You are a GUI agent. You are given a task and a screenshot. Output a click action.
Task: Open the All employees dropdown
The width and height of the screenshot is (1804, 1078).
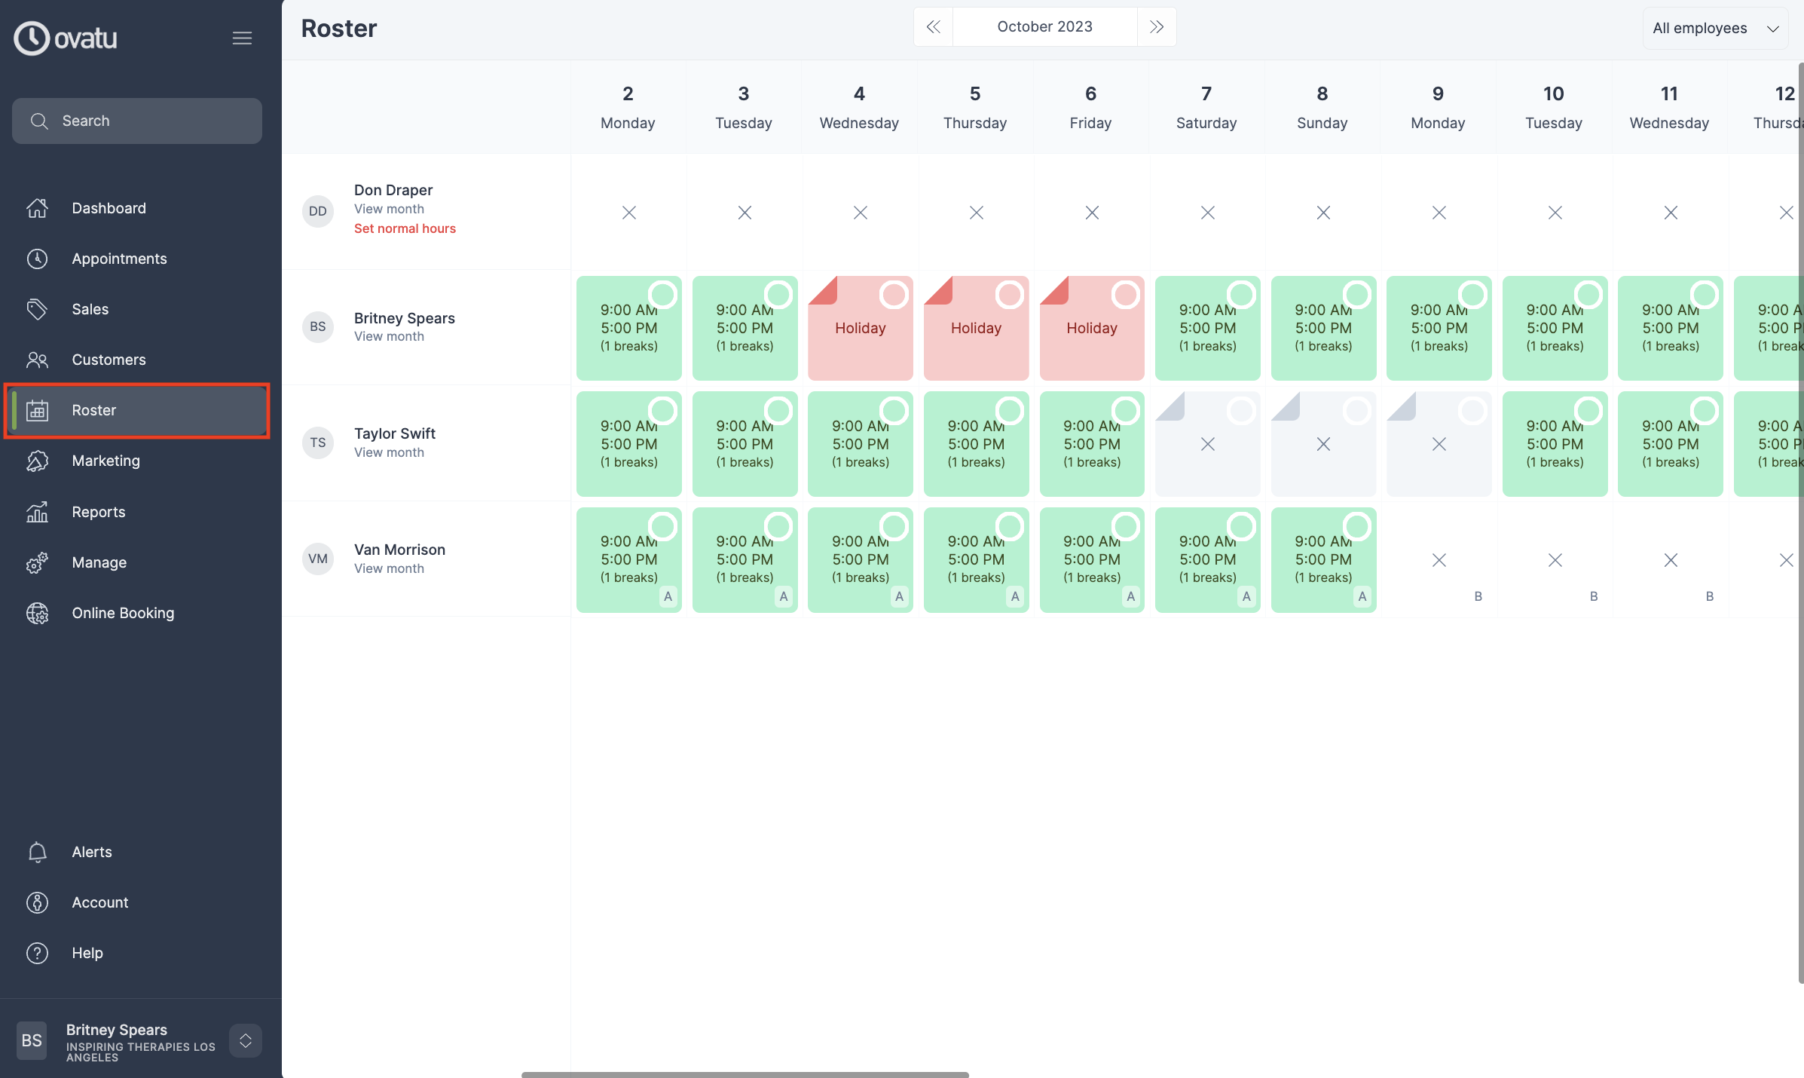pos(1715,27)
